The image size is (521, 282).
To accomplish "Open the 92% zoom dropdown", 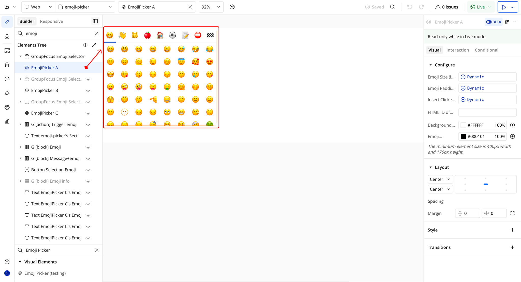I will (x=211, y=7).
